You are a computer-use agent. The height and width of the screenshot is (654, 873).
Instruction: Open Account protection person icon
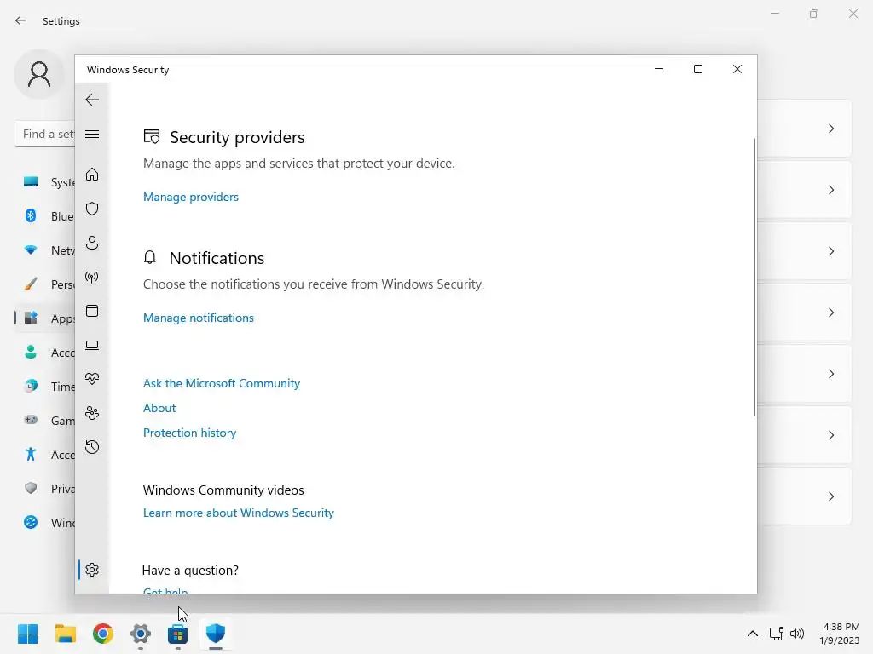(x=92, y=243)
